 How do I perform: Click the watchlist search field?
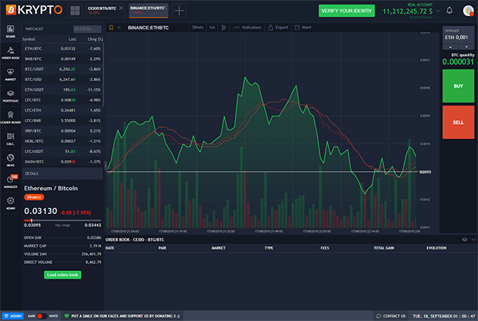coord(87,29)
